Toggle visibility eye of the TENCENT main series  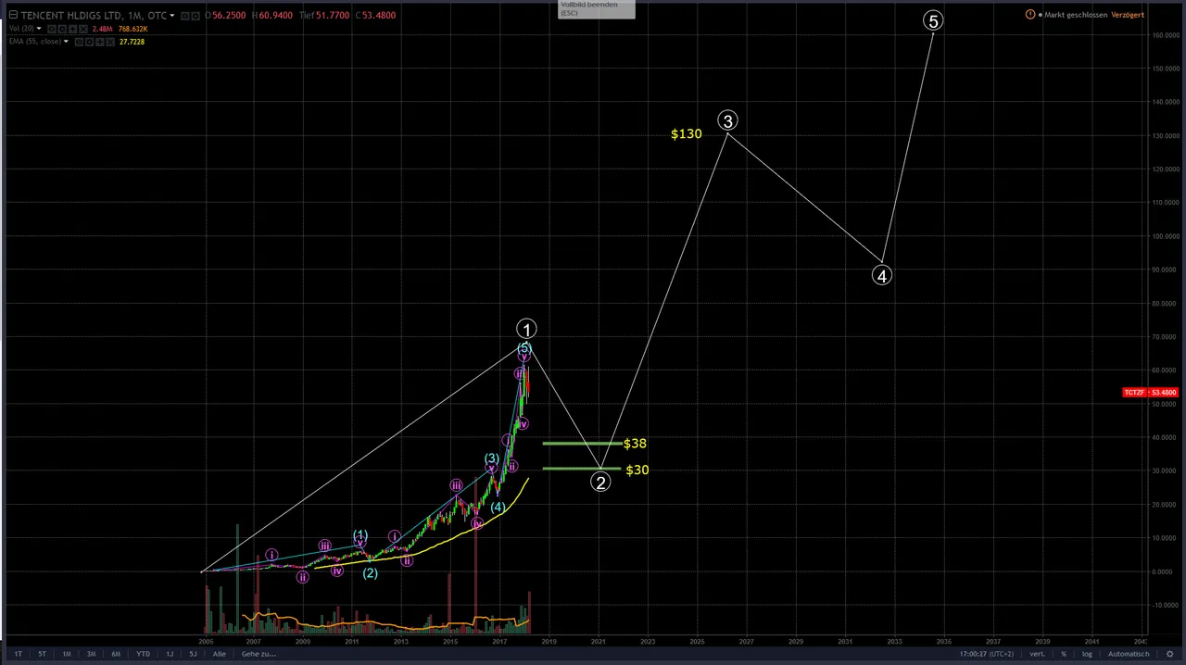(185, 16)
